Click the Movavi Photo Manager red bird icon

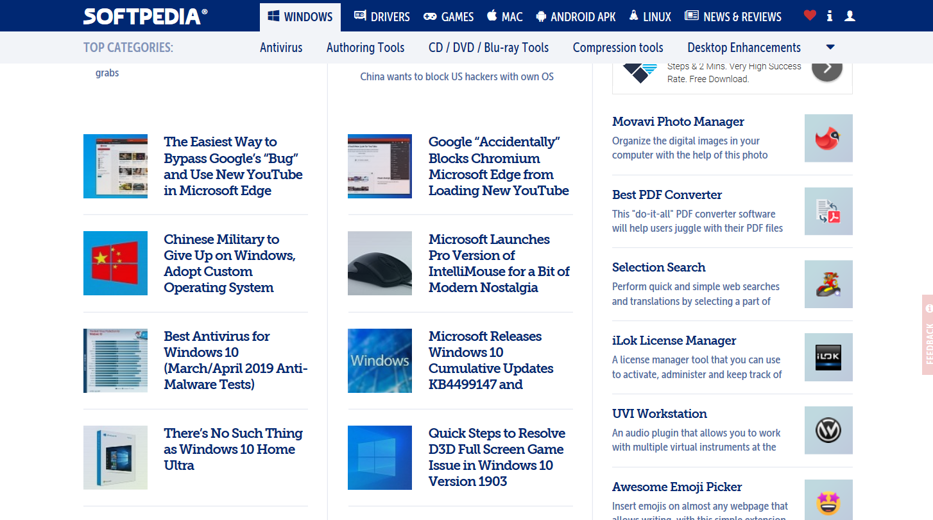pos(828,138)
